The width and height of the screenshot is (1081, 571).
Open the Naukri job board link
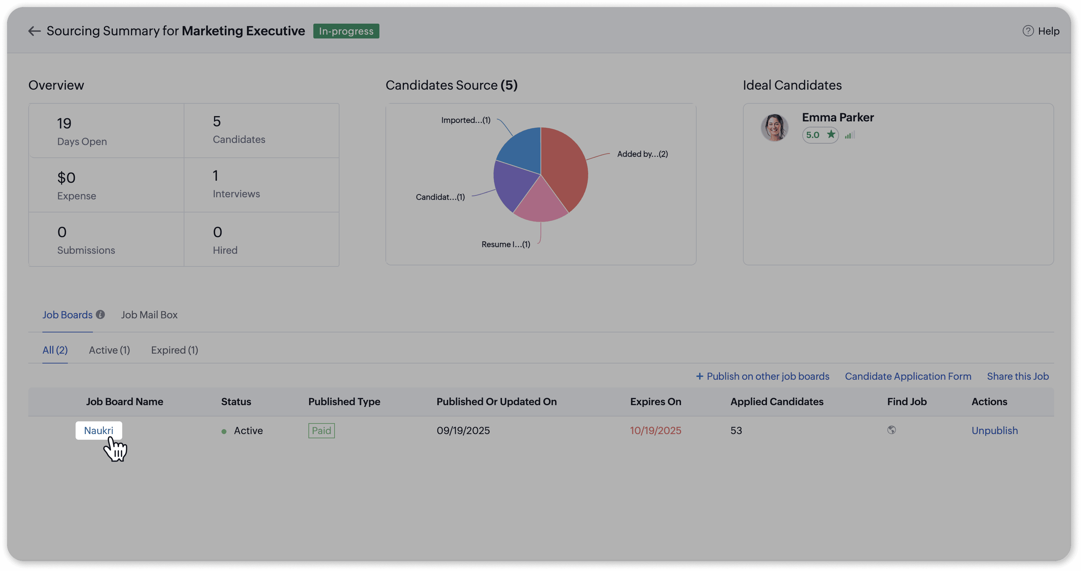(x=98, y=431)
